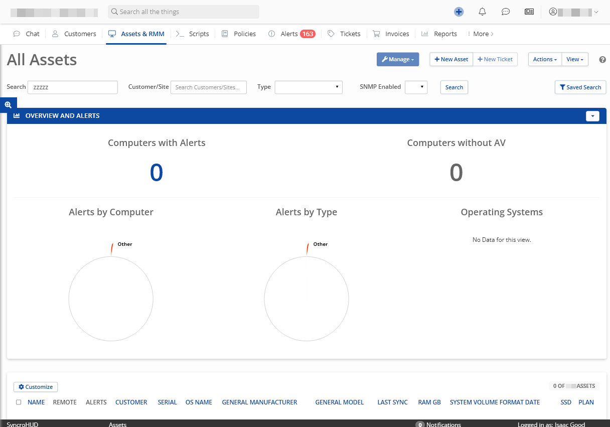Open the Actions dropdown
This screenshot has width=610, height=427.
point(545,59)
